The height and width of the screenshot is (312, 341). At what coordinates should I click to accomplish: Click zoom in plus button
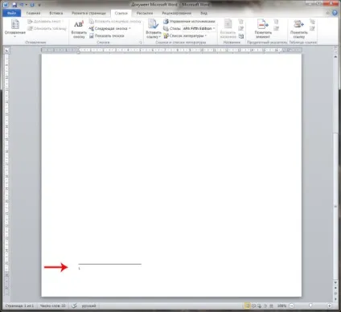click(x=329, y=306)
